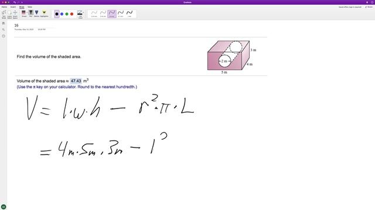
Task: Select the Pen tool
Action: 31,13
